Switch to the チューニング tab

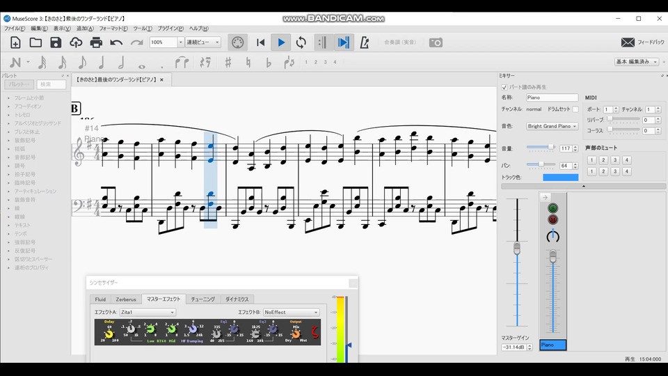(x=202, y=299)
